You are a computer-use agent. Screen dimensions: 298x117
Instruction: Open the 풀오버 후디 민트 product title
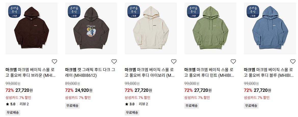point(209,72)
